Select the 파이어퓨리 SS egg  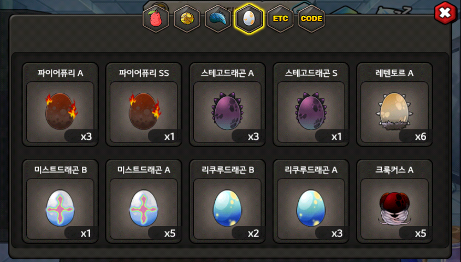tap(144, 104)
